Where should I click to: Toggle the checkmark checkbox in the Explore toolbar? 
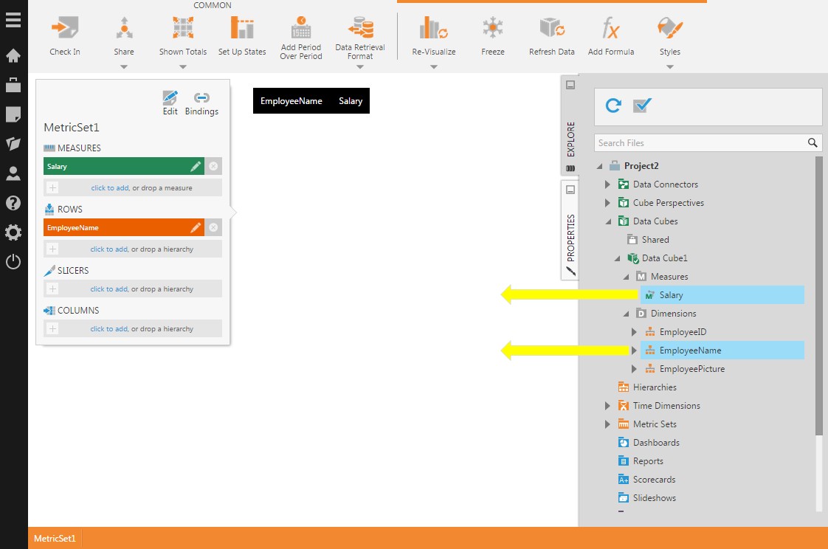pos(641,106)
